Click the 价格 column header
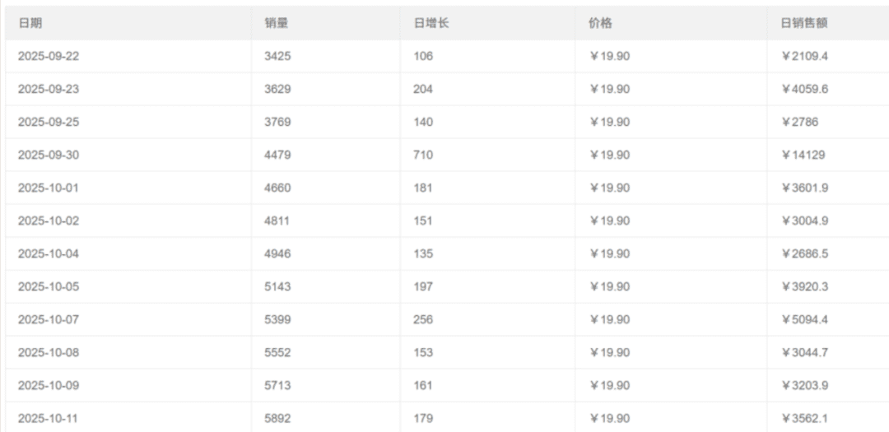The image size is (889, 432). click(x=600, y=23)
